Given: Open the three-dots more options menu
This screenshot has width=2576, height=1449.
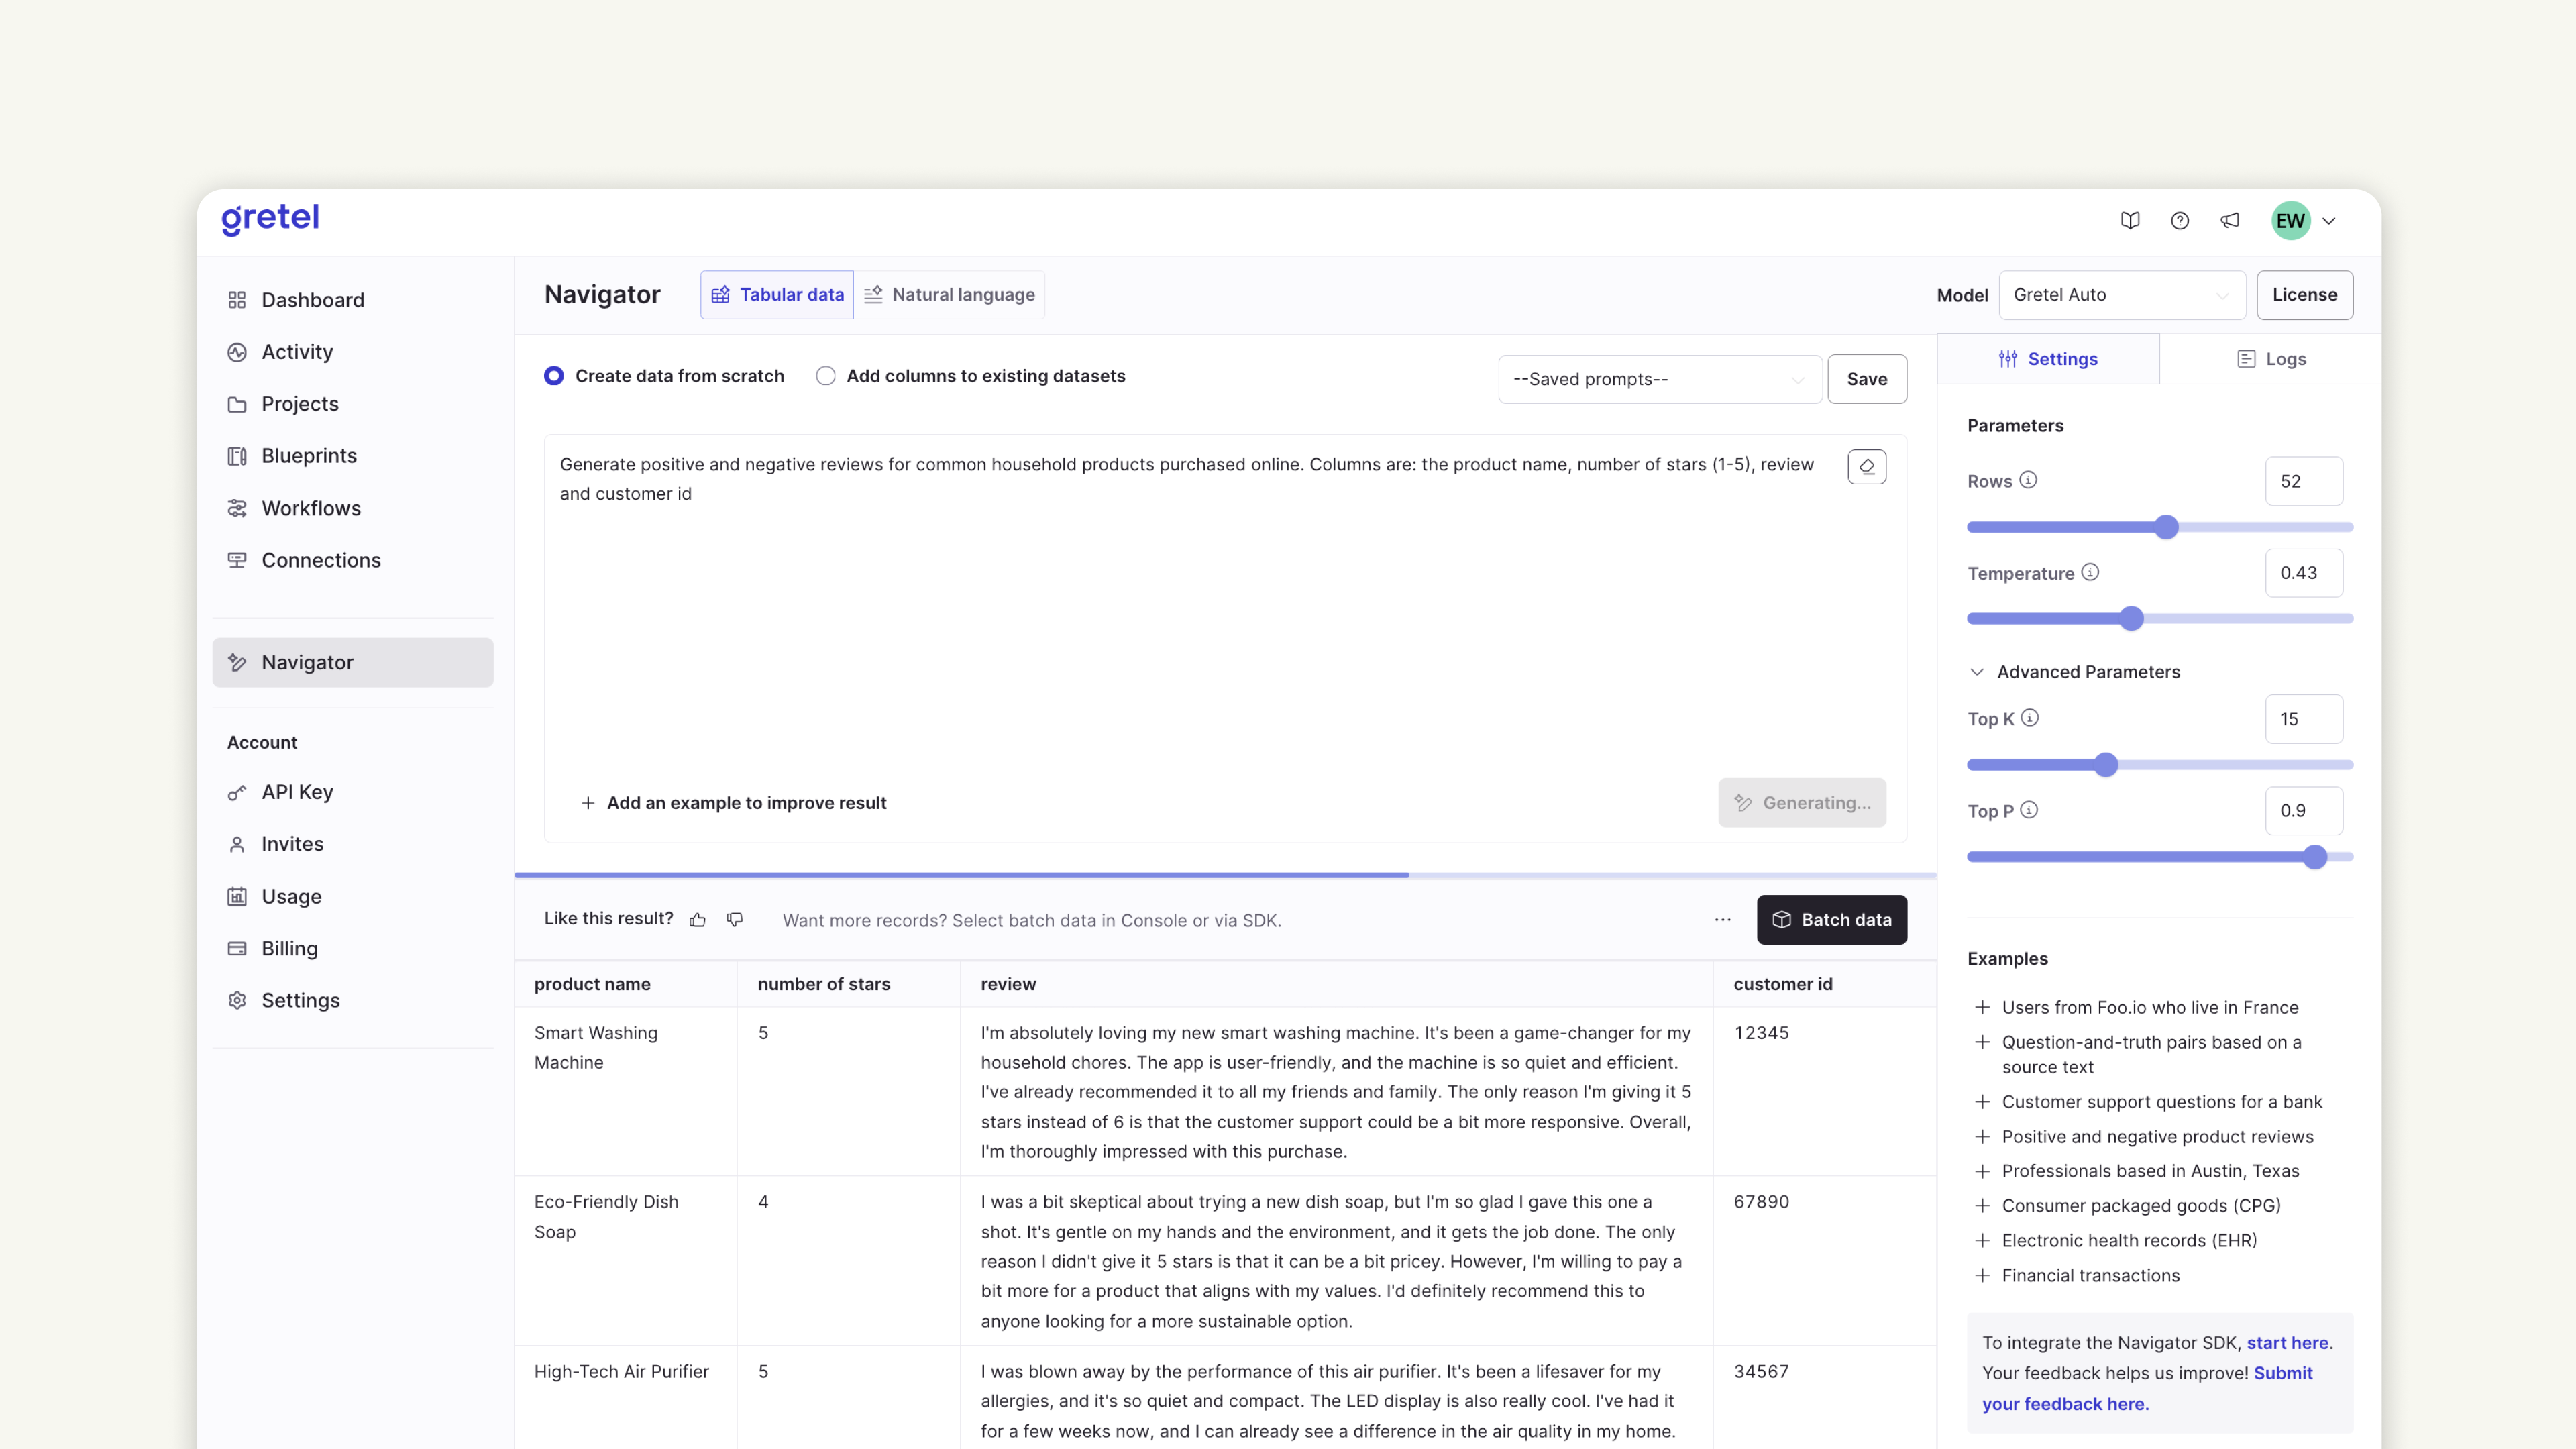Looking at the screenshot, I should [1722, 920].
